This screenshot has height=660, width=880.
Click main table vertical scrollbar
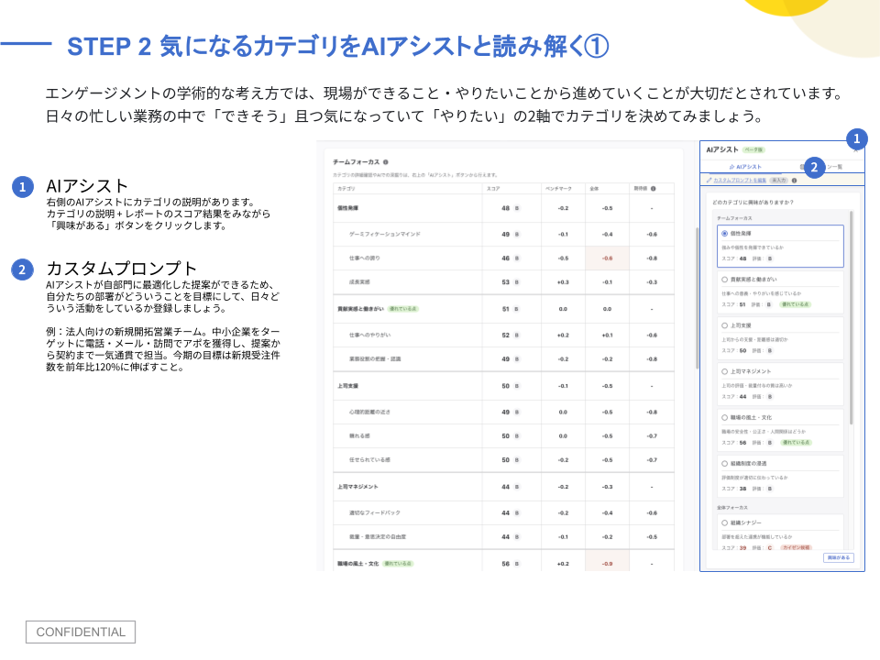coord(697,297)
